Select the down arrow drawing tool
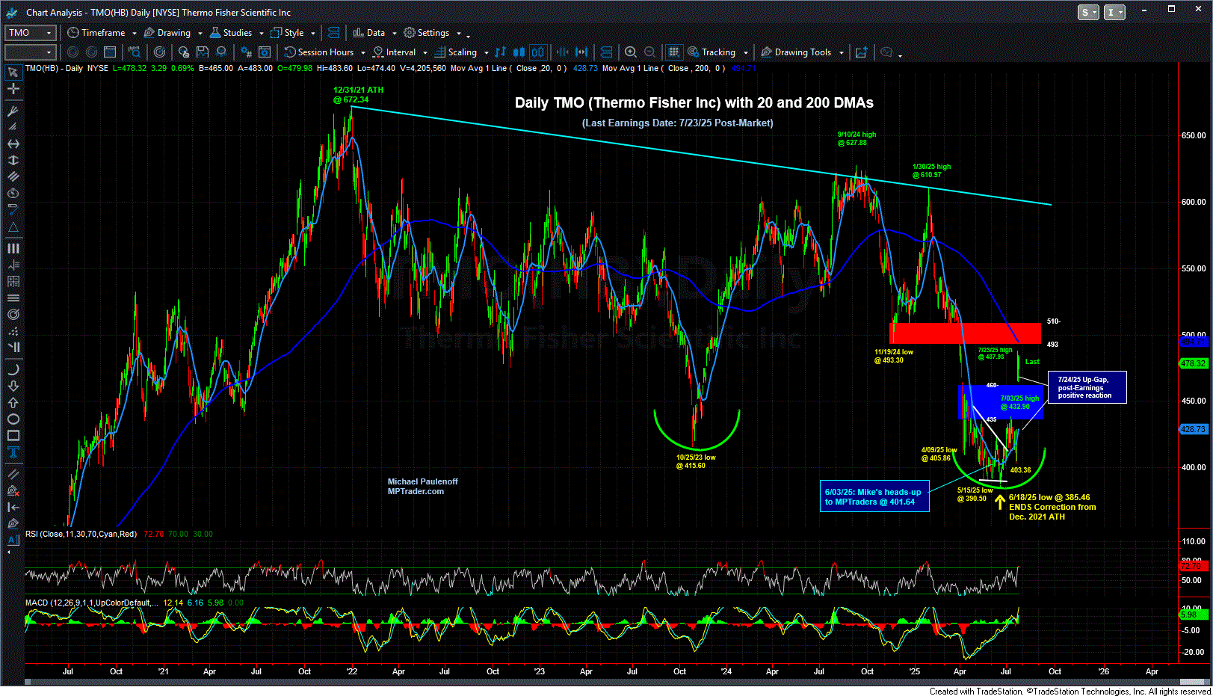Image resolution: width=1213 pixels, height=696 pixels. pos(13,386)
